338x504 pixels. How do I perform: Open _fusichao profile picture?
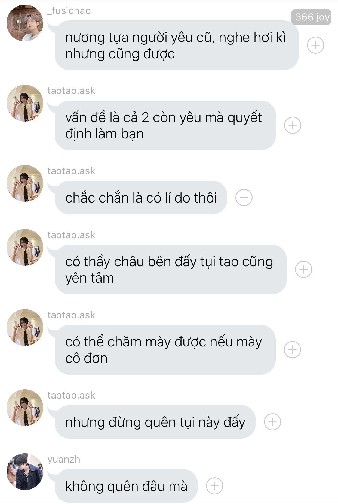25,23
